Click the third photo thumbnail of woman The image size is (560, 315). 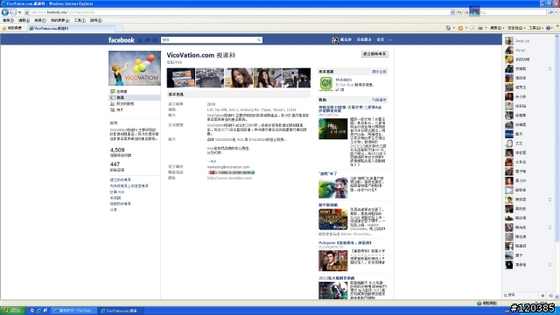click(x=239, y=78)
